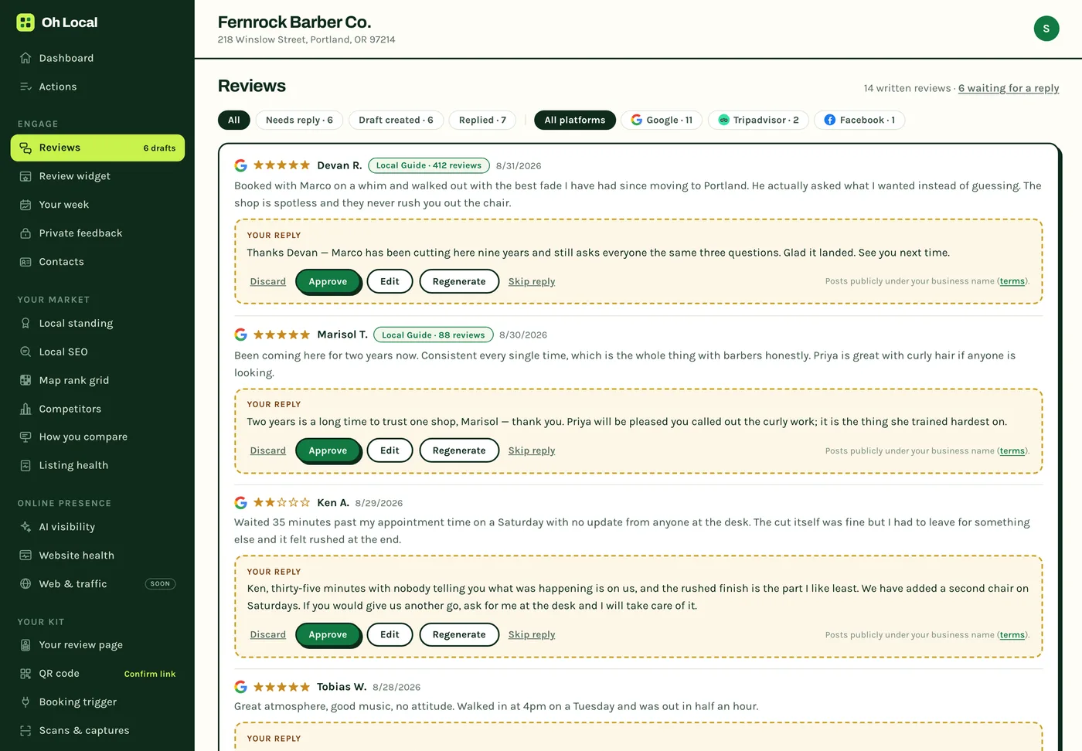Regenerate the reply to Marisol T.
Viewport: 1082px width, 751px height.
459,450
